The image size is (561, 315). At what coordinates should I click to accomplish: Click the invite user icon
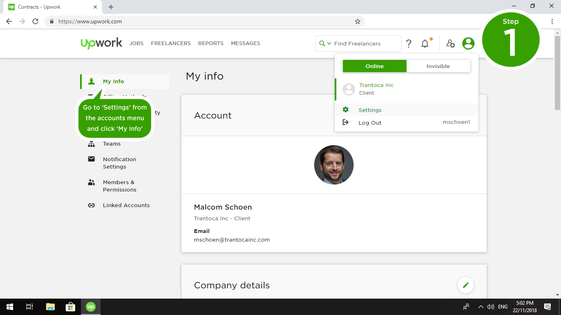coord(451,43)
